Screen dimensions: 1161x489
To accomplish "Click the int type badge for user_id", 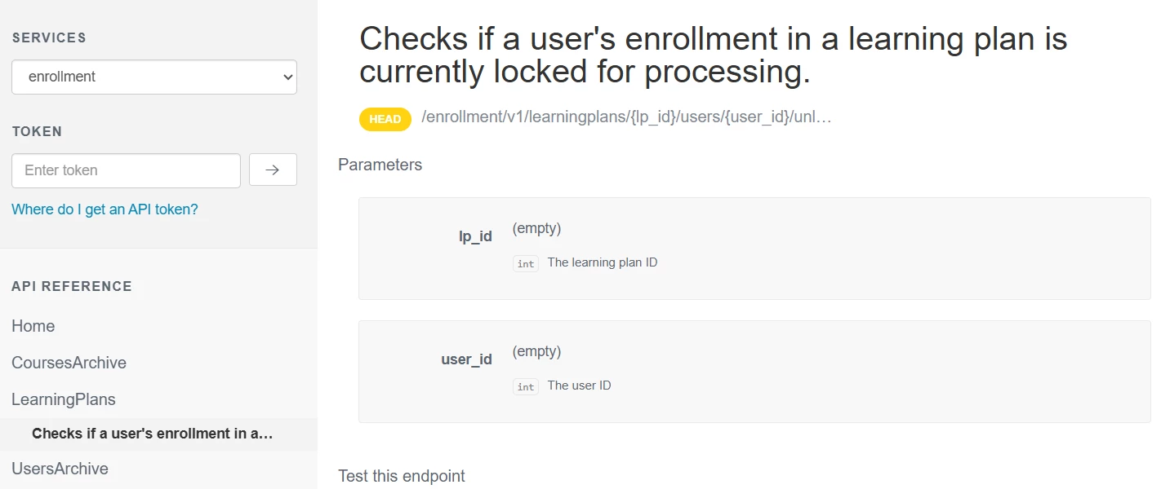I will click(x=526, y=386).
